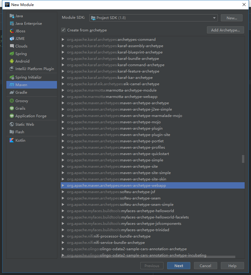This screenshot has height=275, width=251.
Task: Click the Help button
Action: (x=232, y=266)
